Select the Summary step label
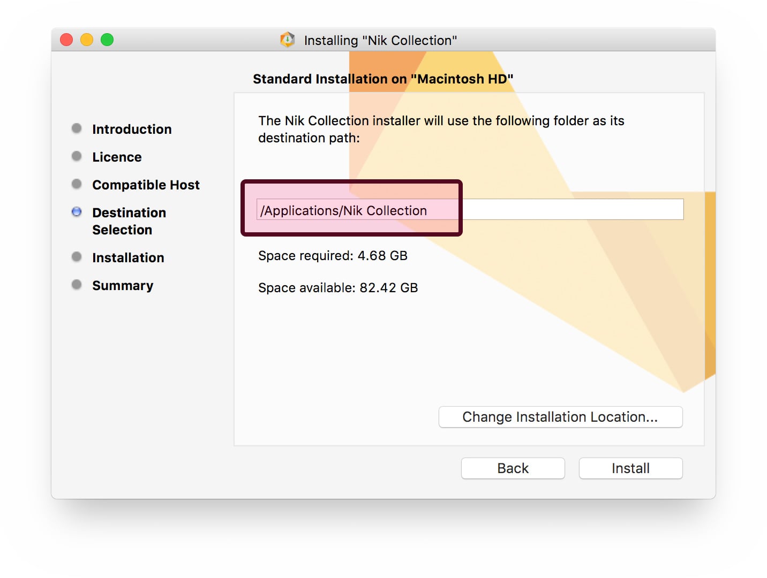The height and width of the screenshot is (578, 767). point(123,286)
